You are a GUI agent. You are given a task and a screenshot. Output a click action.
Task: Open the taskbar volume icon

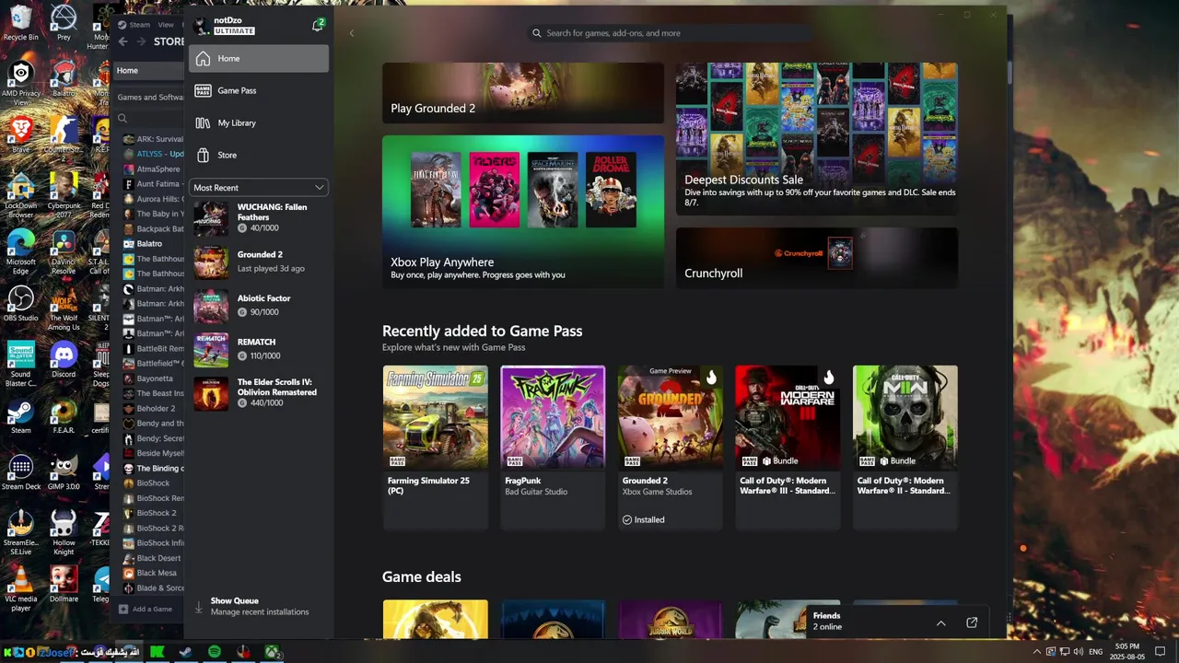point(1079,652)
